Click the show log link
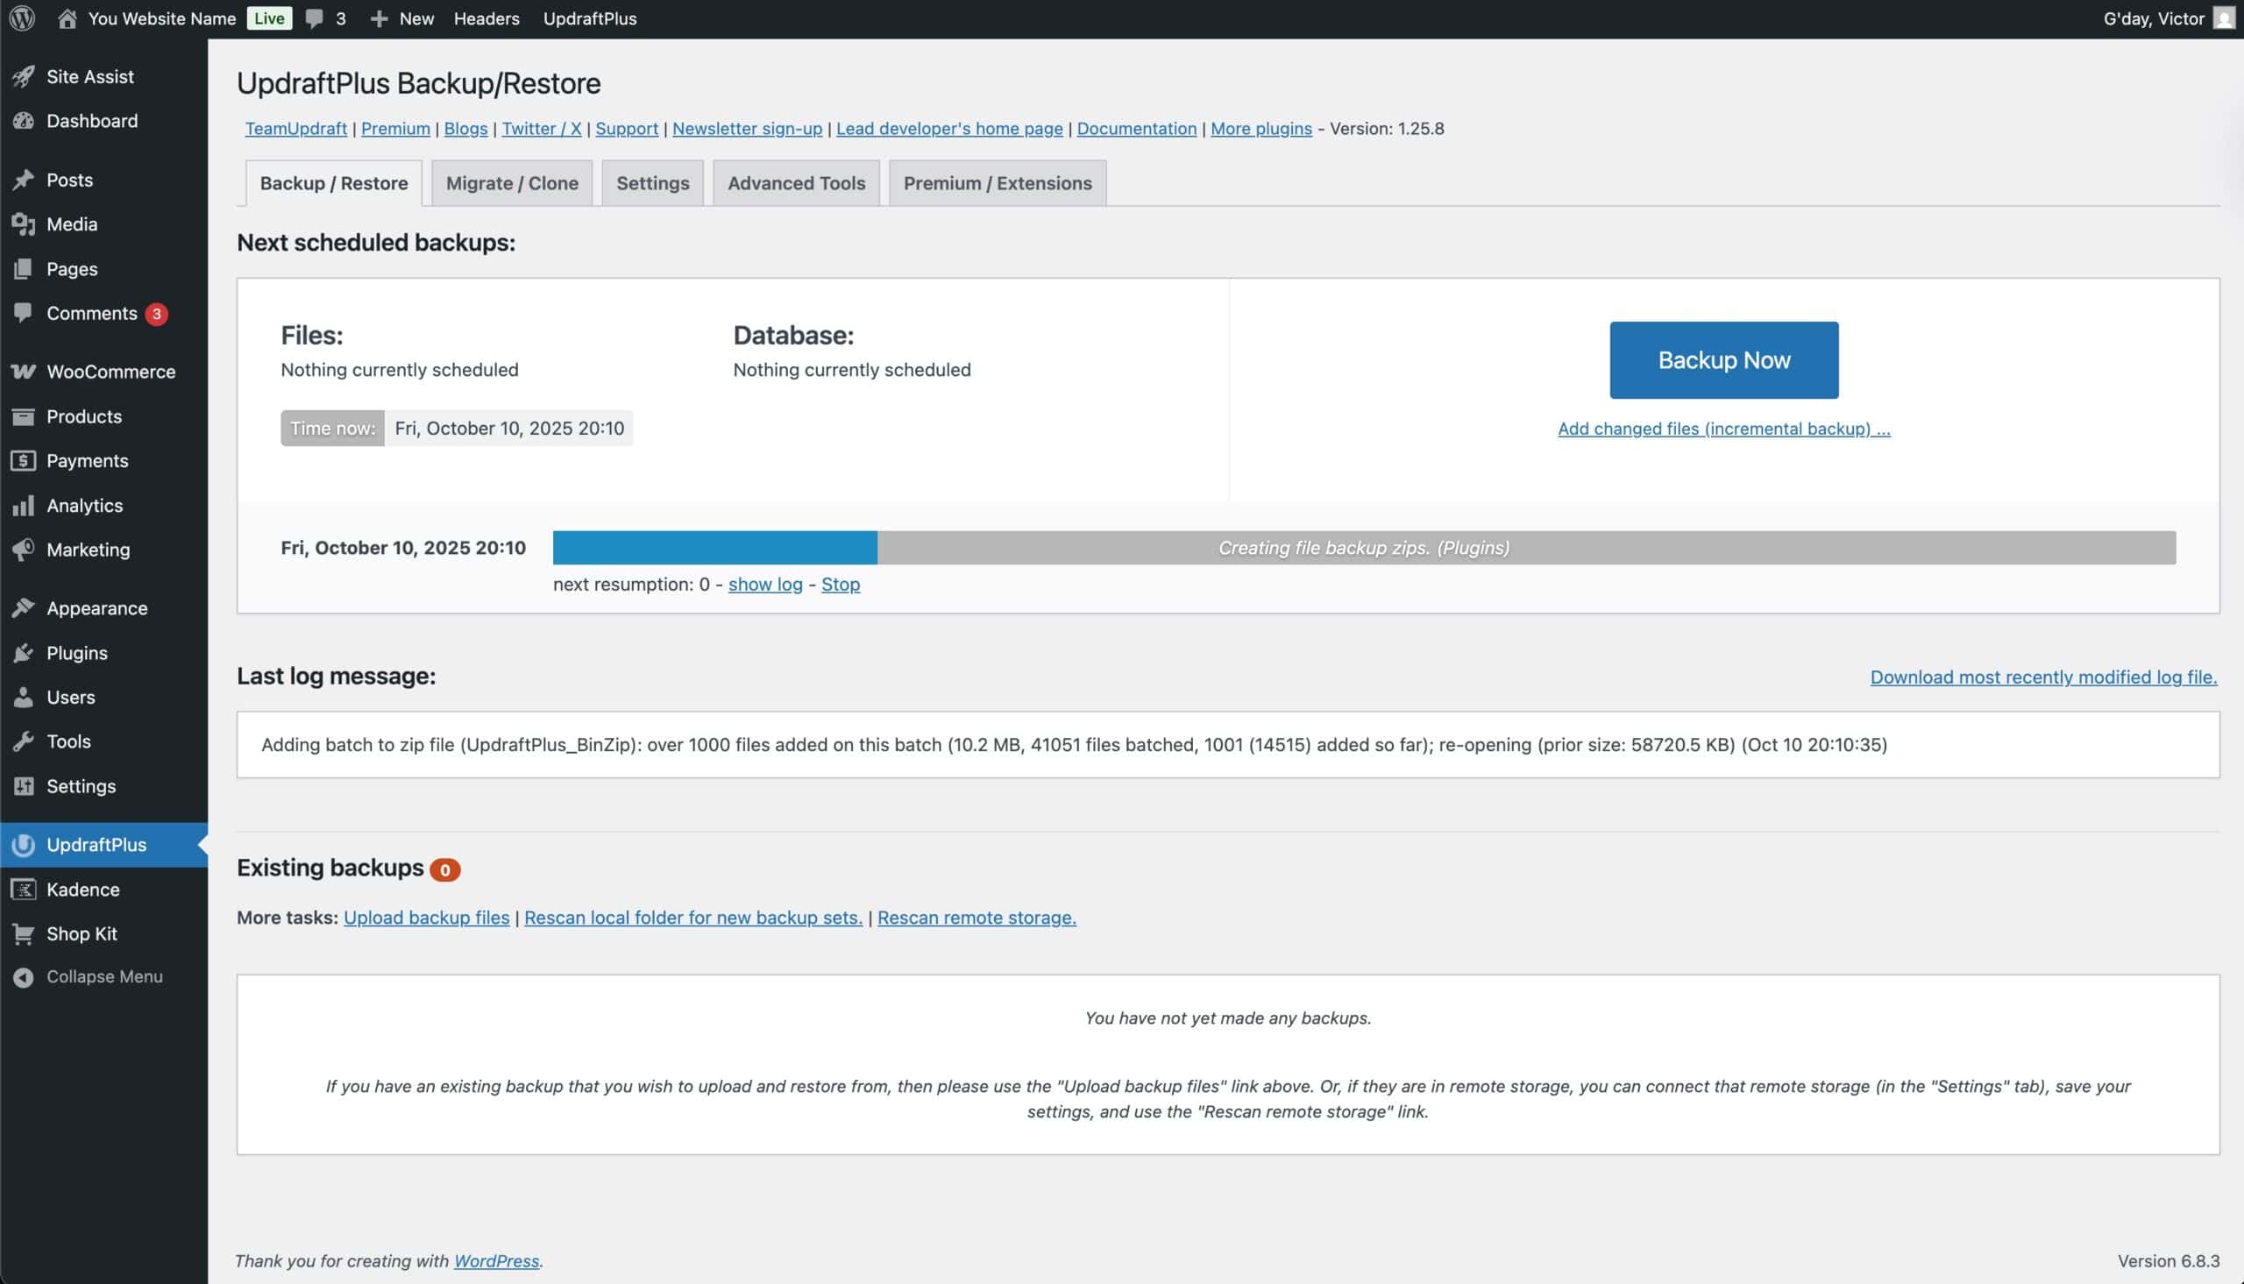Image resolution: width=2244 pixels, height=1284 pixels. point(764,584)
